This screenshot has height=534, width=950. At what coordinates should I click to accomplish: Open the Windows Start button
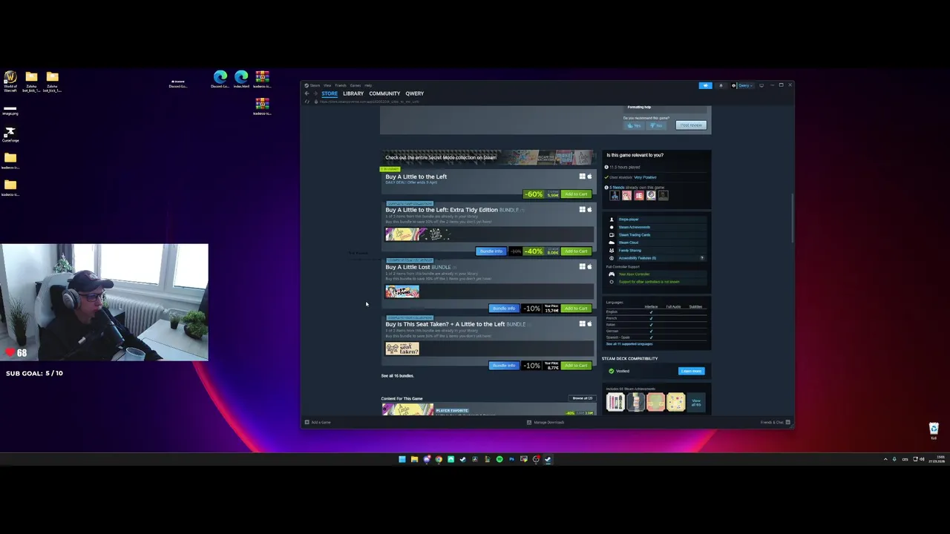pos(402,459)
